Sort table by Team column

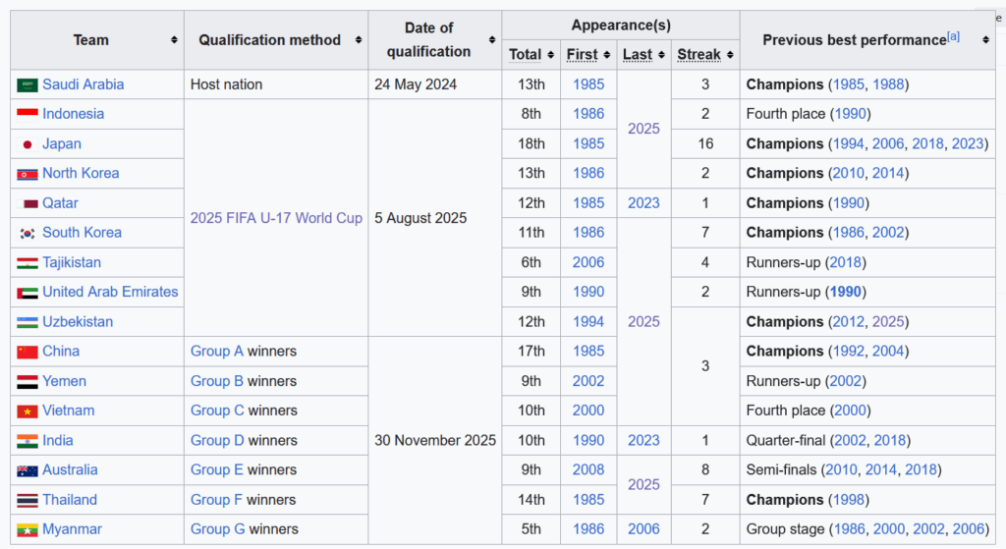(x=174, y=40)
